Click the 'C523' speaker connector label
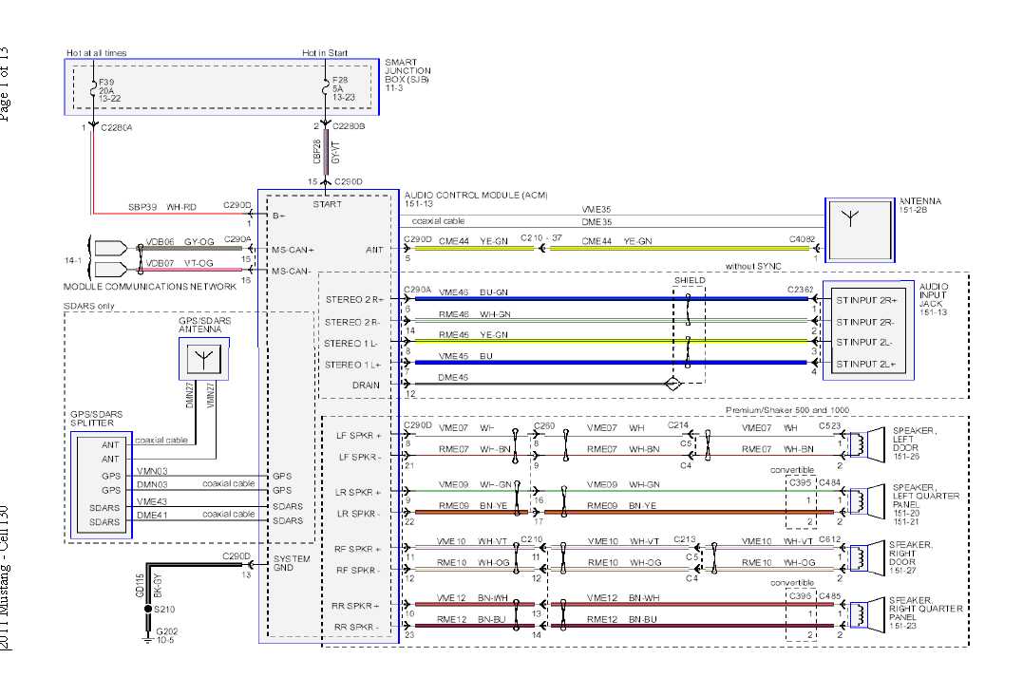The image size is (1023, 677). pyautogui.click(x=830, y=426)
